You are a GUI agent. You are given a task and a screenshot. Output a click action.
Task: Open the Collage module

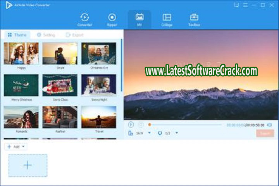(x=167, y=19)
